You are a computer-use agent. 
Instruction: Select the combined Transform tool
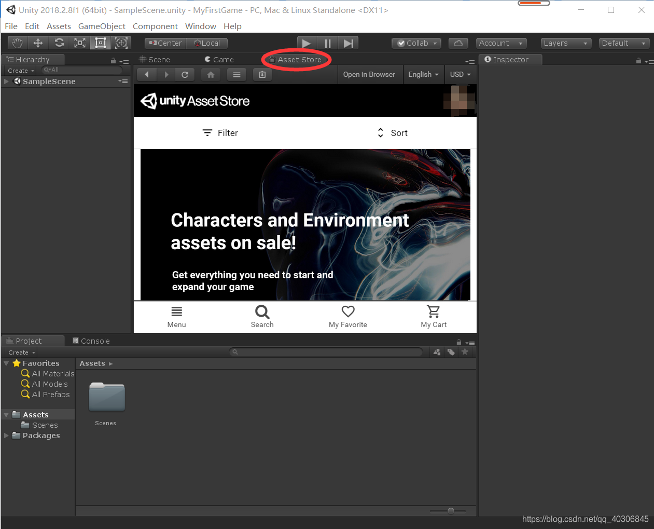121,43
